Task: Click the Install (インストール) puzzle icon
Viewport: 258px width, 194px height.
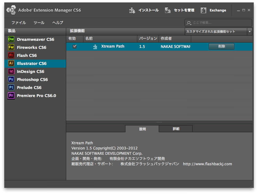Action: (132, 10)
